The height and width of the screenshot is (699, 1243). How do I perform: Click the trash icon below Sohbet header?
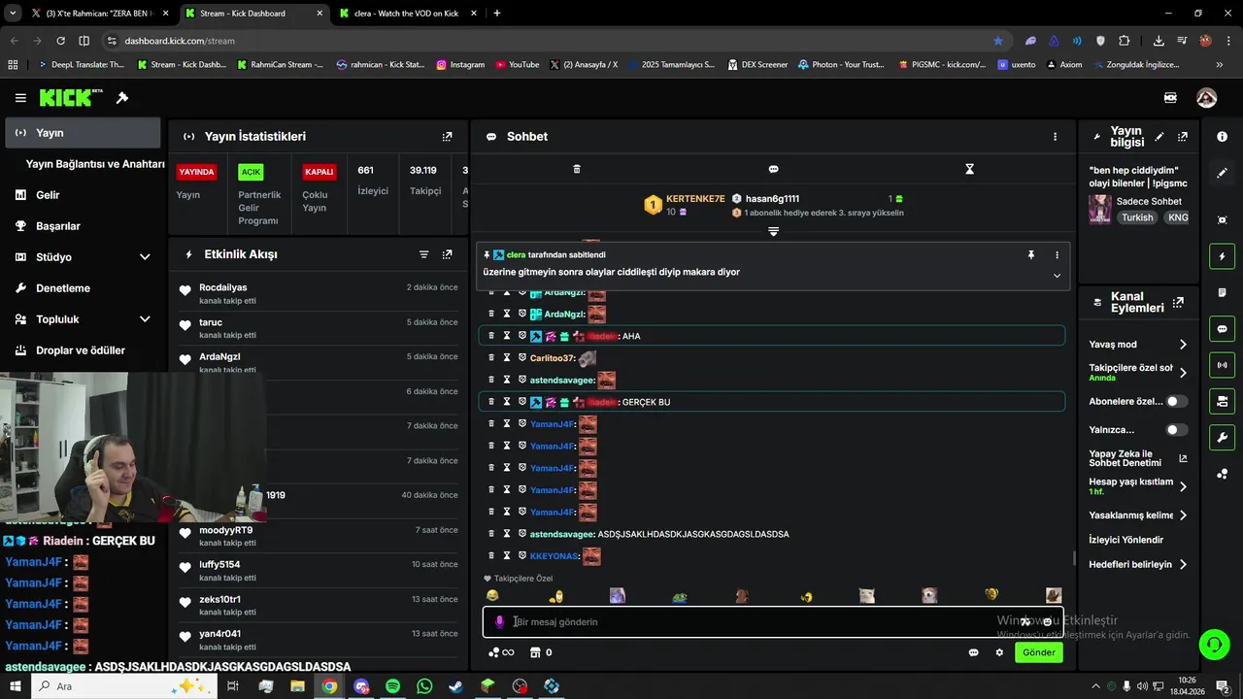click(577, 169)
